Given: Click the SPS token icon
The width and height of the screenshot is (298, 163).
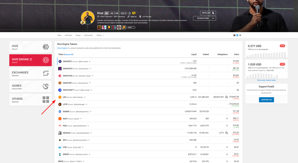Looking at the screenshot, I should tap(60, 140).
